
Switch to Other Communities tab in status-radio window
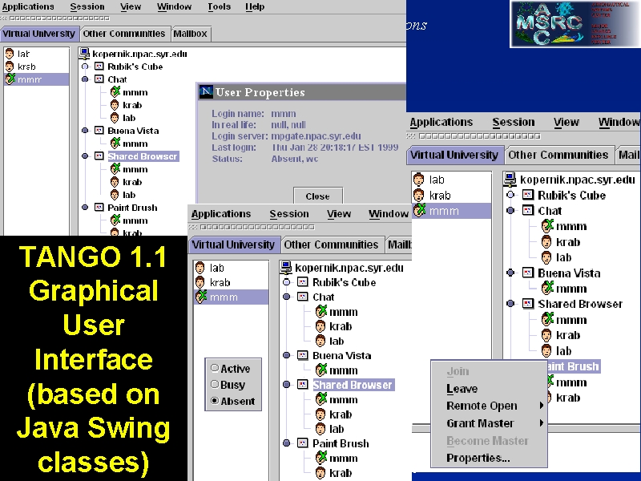[x=331, y=245]
